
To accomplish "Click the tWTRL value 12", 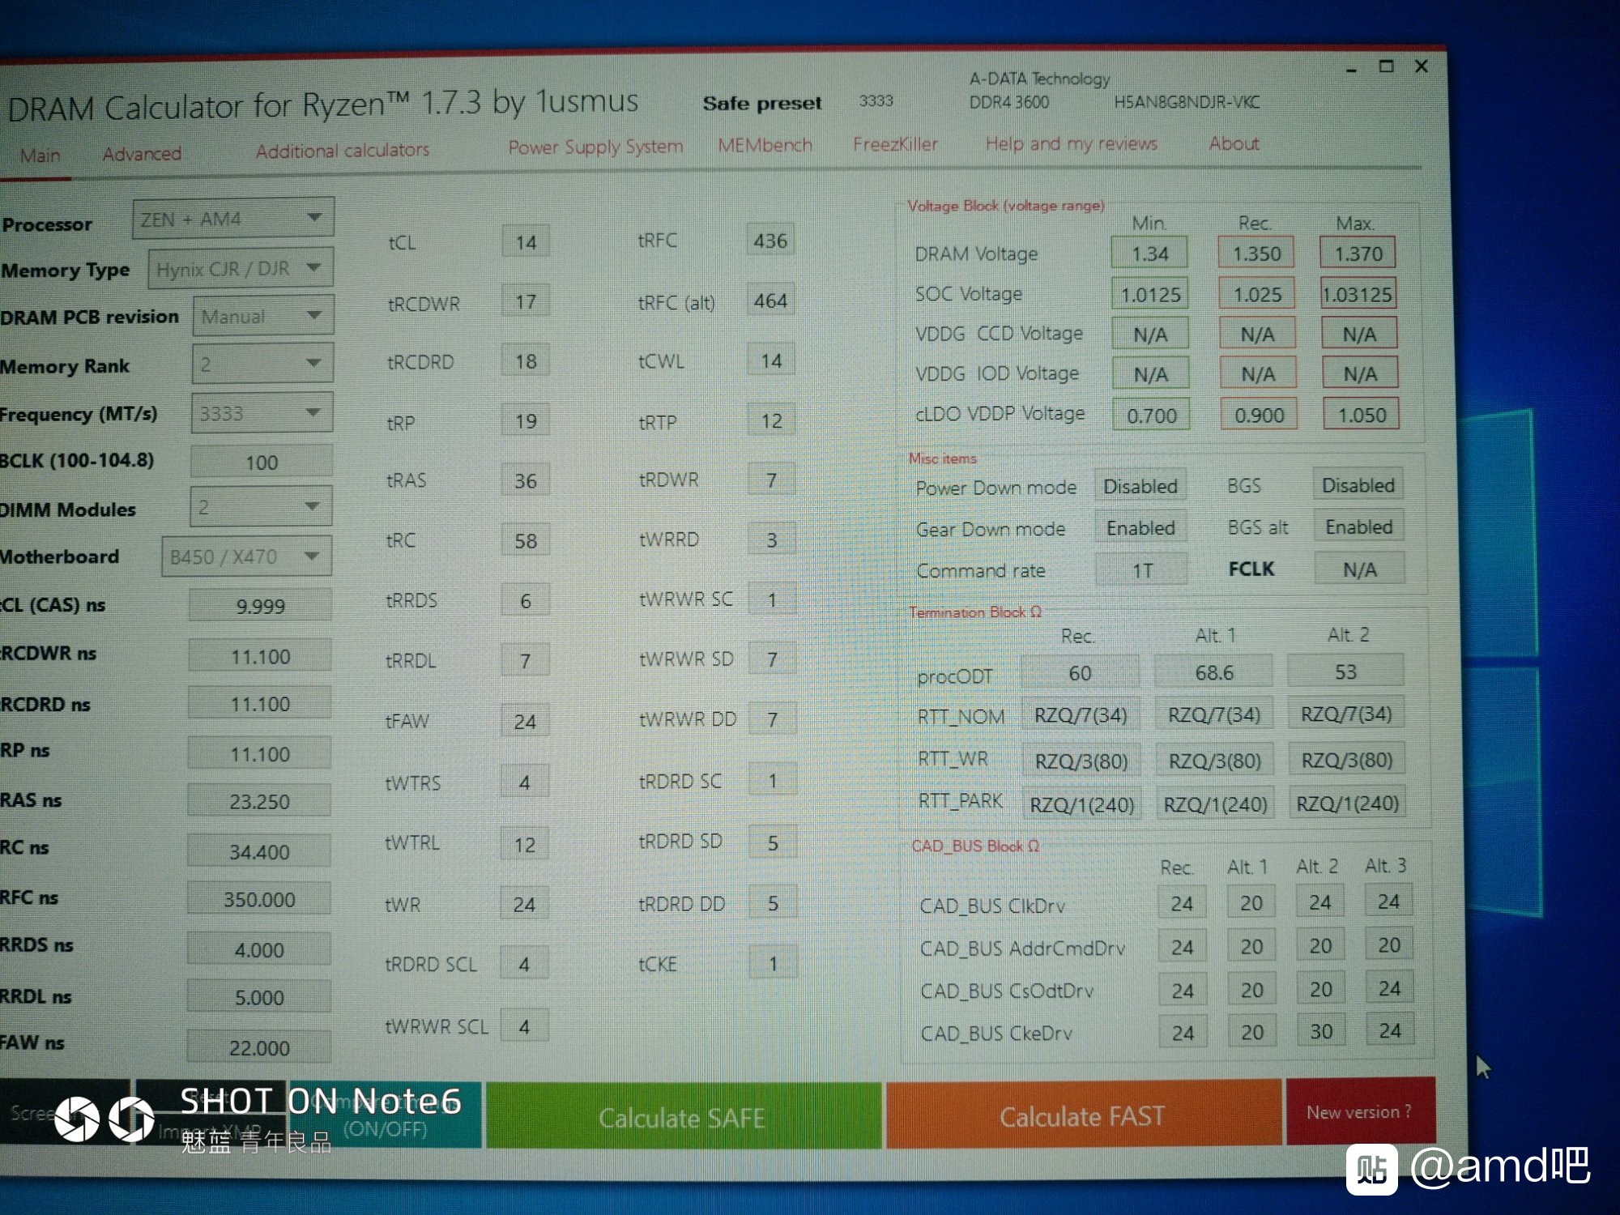I will coord(525,844).
